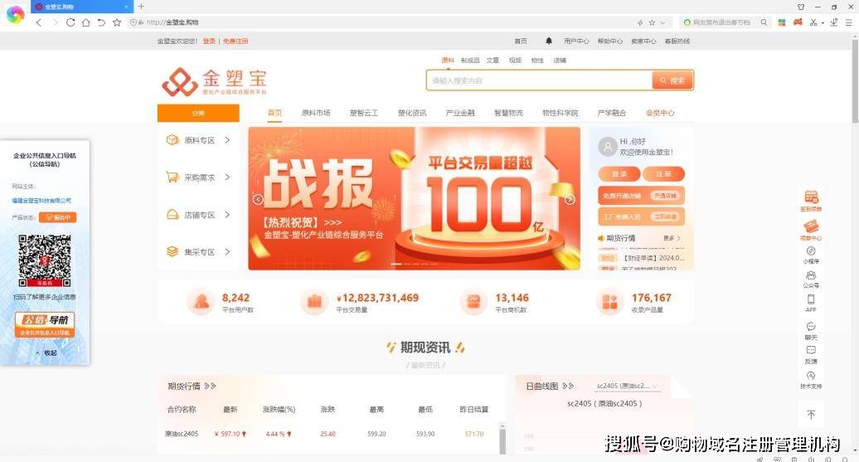Viewport: 859px width, 462px height.
Task: Open the 小程序 sidebar icon
Action: pyautogui.click(x=811, y=255)
